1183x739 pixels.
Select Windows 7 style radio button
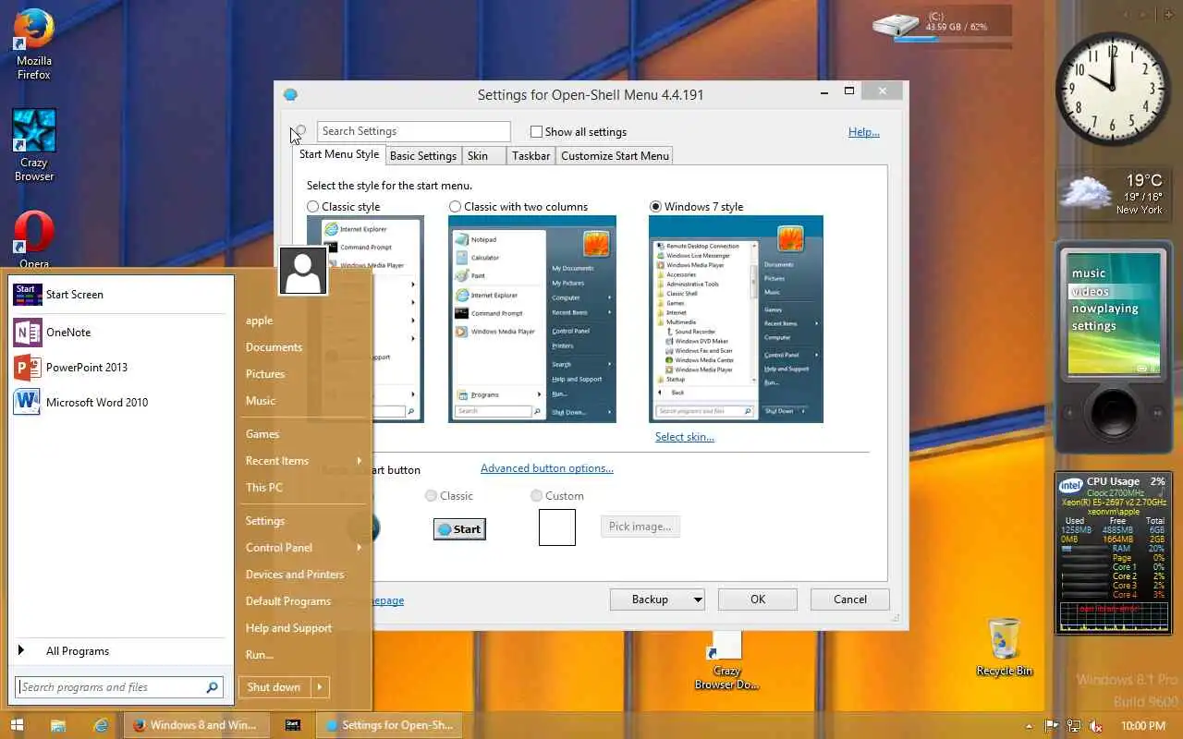[656, 207]
